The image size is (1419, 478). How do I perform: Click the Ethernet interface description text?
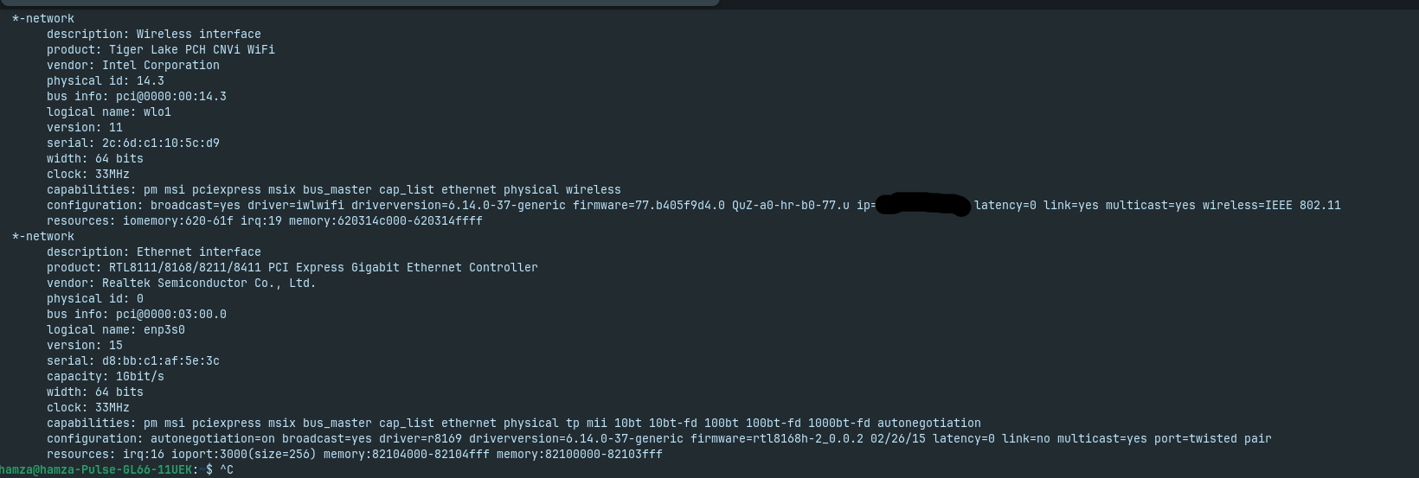(198, 252)
